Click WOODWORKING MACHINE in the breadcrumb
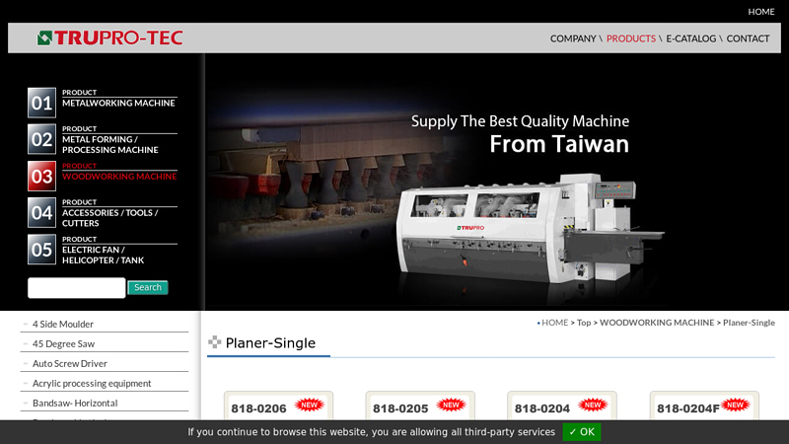The height and width of the screenshot is (444, 789). click(656, 323)
